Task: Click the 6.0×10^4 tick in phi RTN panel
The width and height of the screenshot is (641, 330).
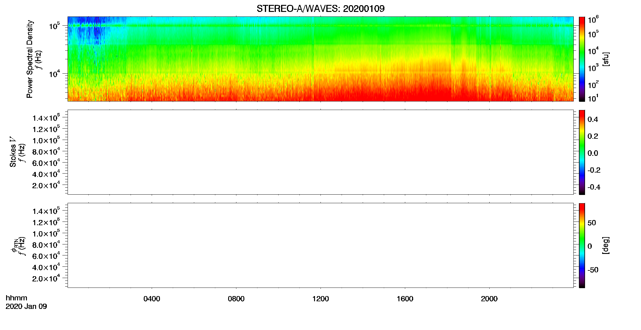Action: pyautogui.click(x=46, y=255)
